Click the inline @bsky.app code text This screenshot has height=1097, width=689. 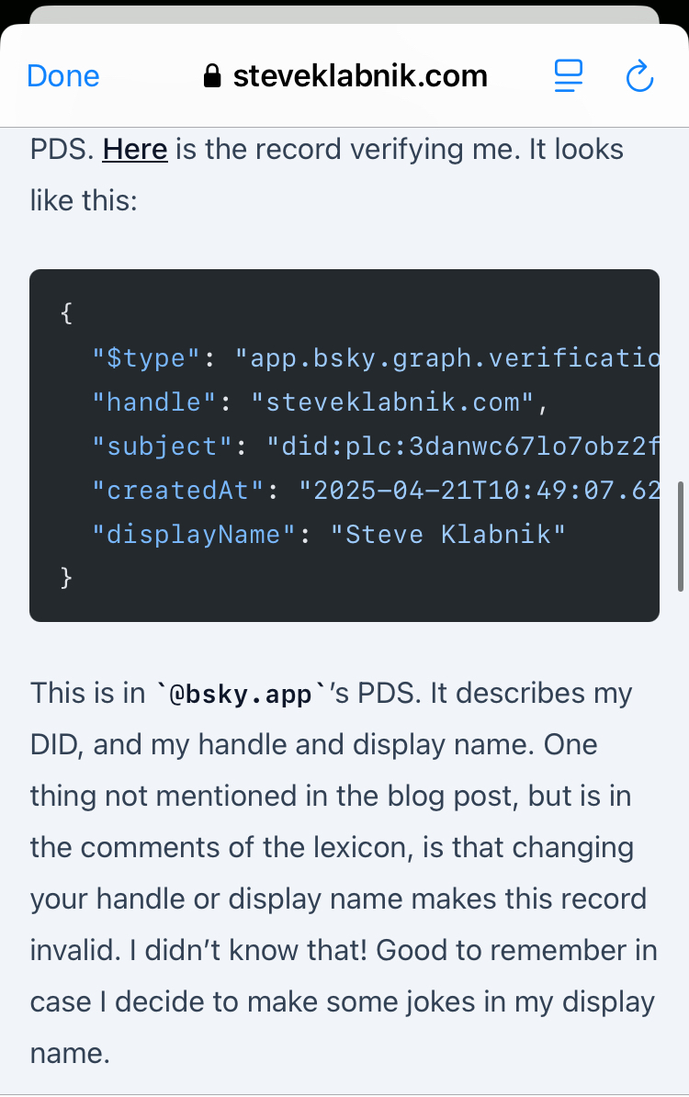(238, 694)
